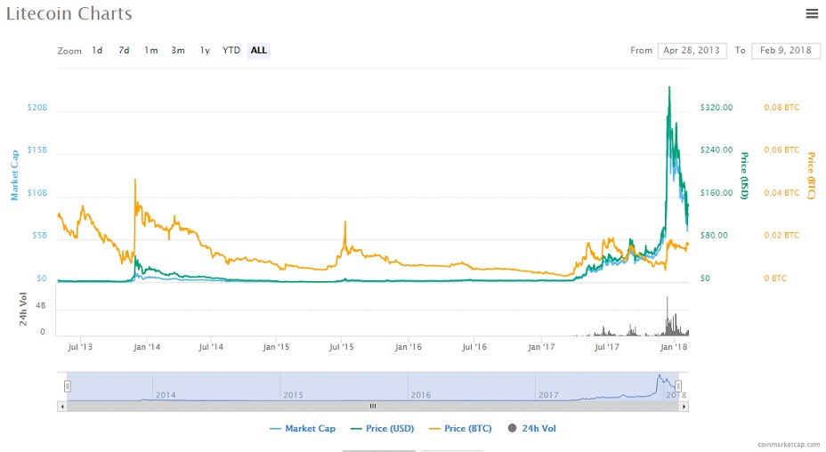Click the 2017 label in navigator
The width and height of the screenshot is (826, 452).
[548, 395]
